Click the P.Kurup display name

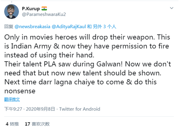coord(31,9)
